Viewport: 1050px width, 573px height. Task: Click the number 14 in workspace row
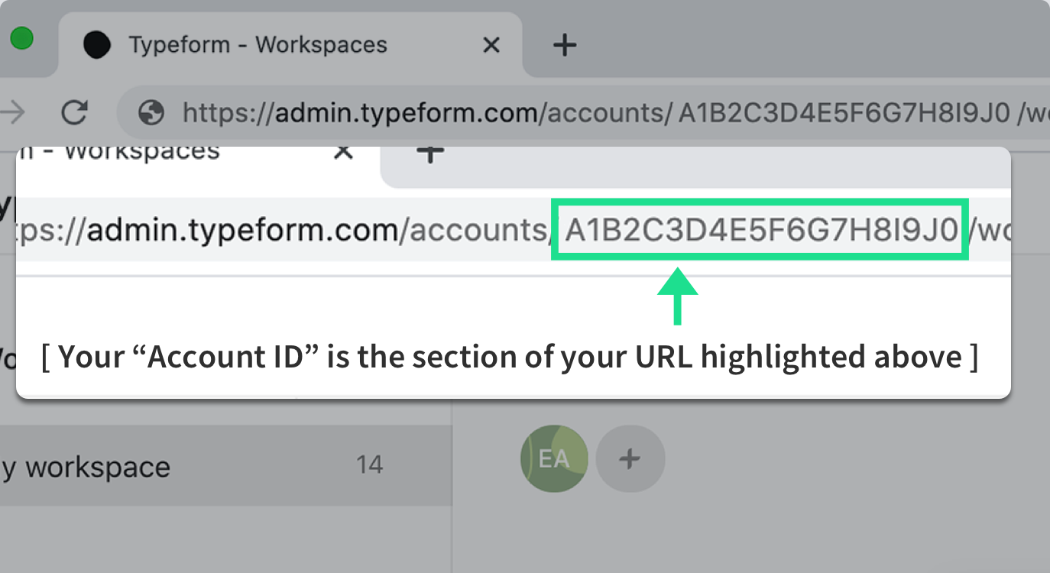[x=370, y=465]
